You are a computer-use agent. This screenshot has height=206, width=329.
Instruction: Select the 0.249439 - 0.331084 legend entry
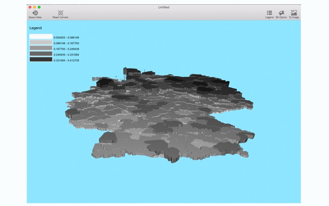(66, 54)
